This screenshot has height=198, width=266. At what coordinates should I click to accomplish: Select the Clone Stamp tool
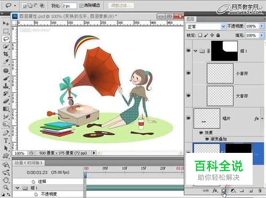6,86
